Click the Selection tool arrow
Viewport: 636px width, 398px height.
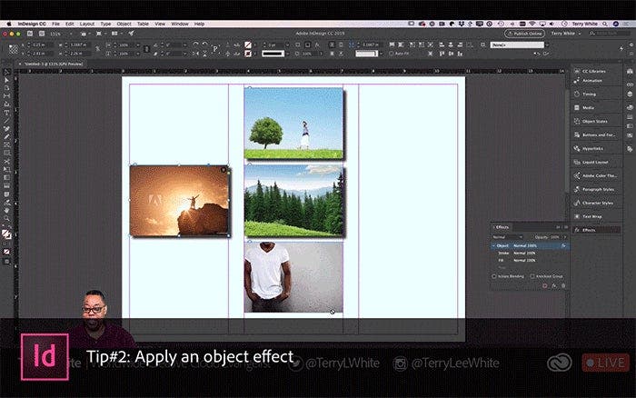point(6,72)
